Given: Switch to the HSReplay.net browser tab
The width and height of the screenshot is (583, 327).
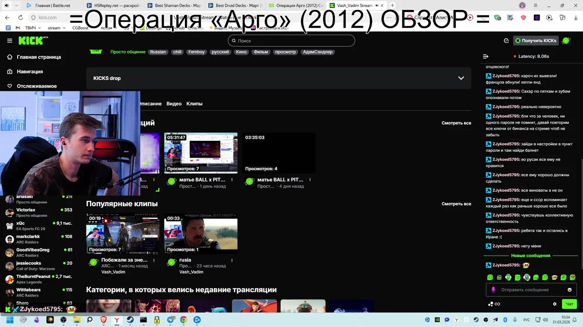Looking at the screenshot, I should click(x=114, y=5).
